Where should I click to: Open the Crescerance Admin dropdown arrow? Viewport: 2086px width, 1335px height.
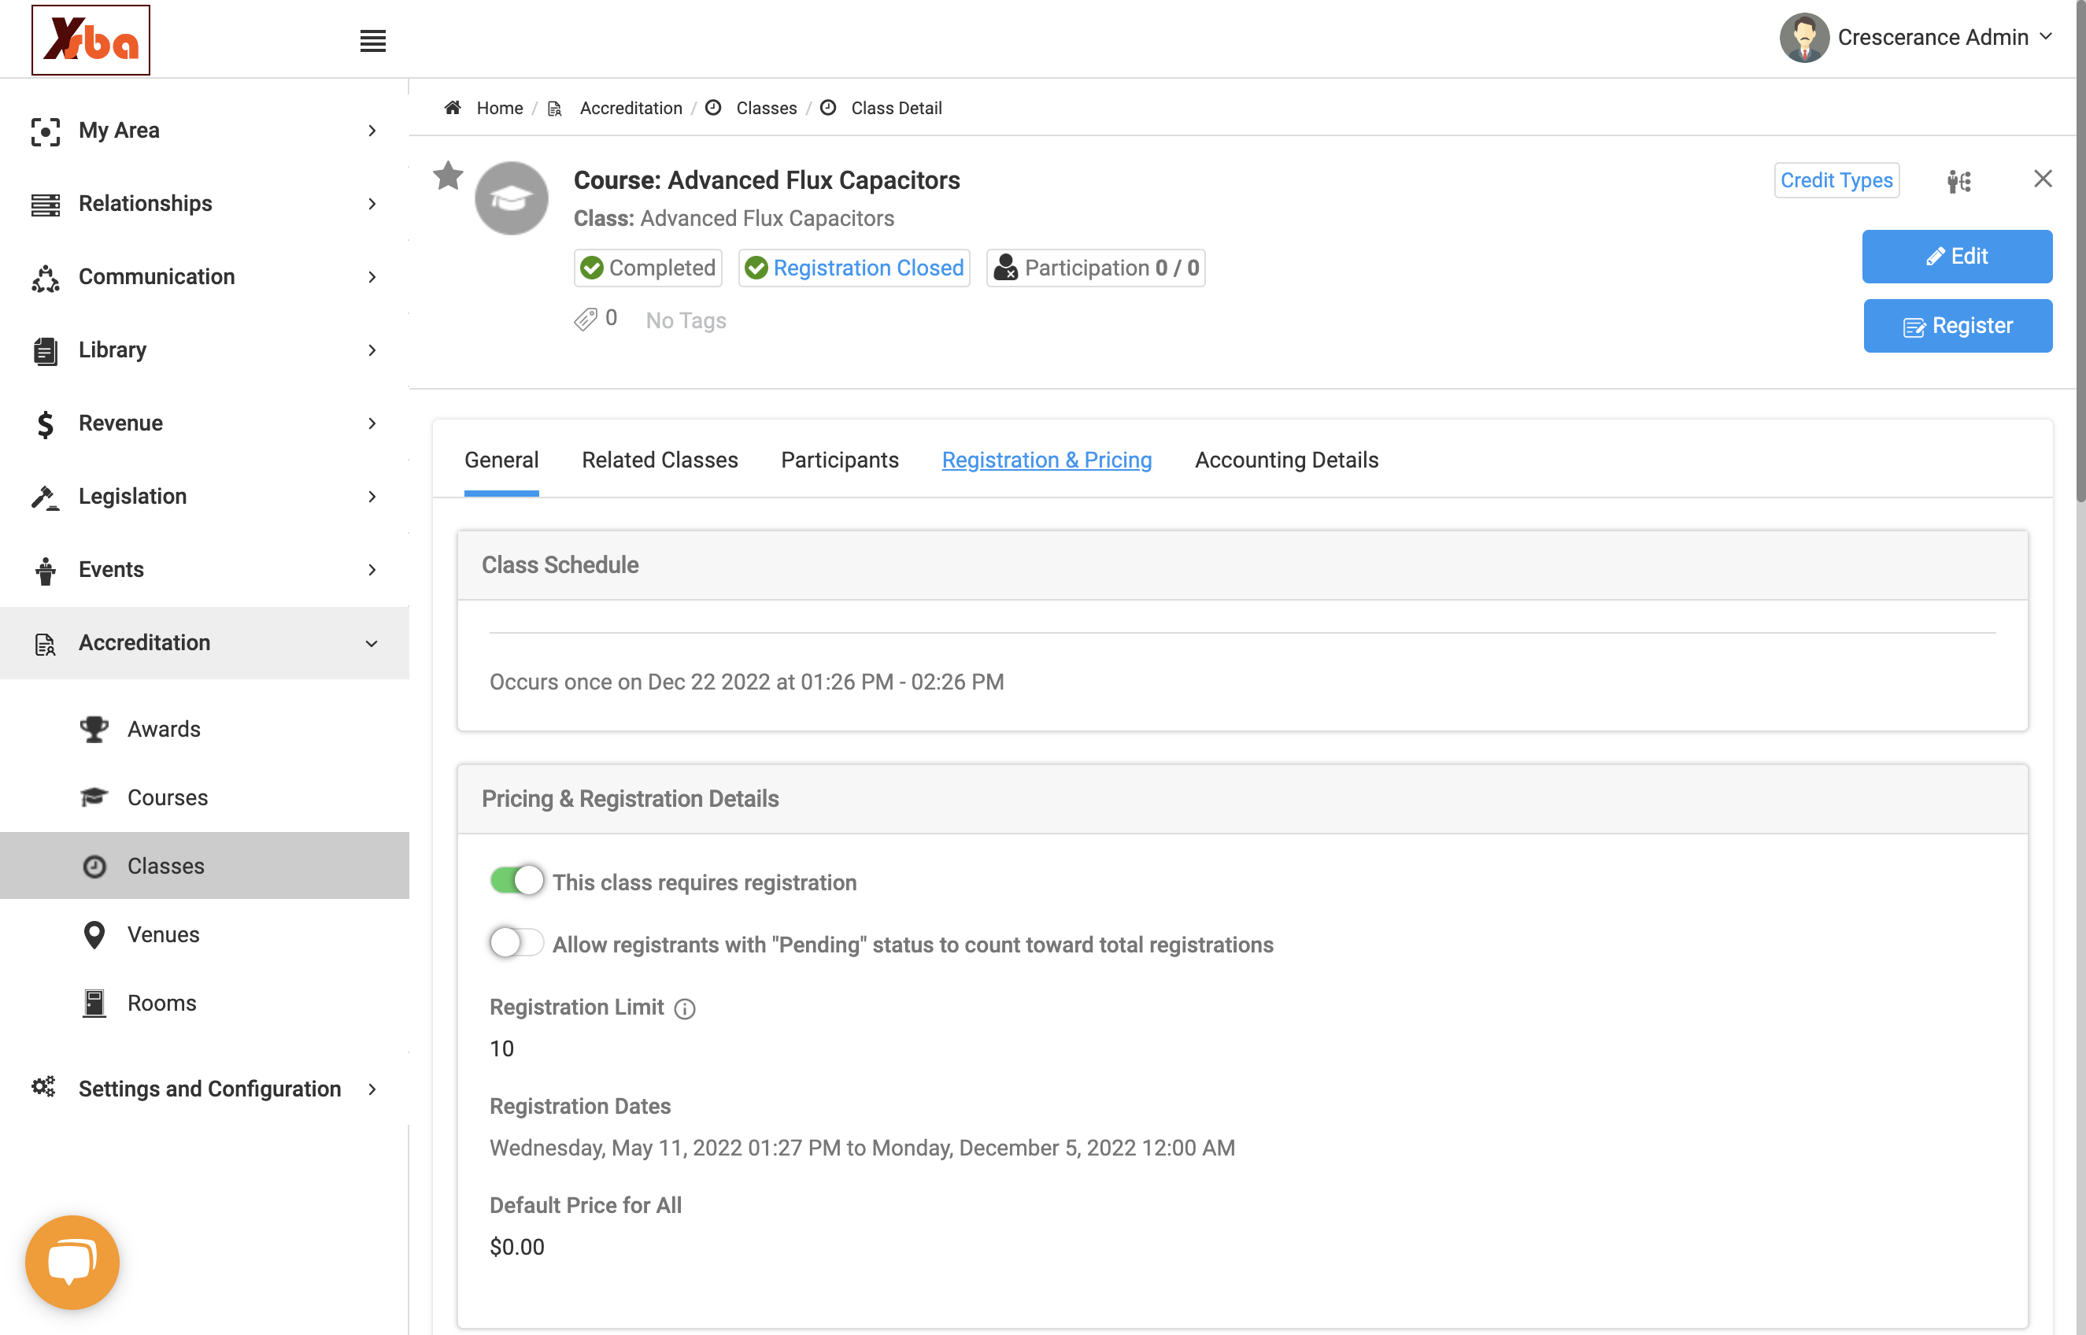[x=2046, y=36]
